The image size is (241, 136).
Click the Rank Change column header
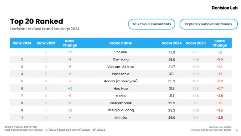70,43
